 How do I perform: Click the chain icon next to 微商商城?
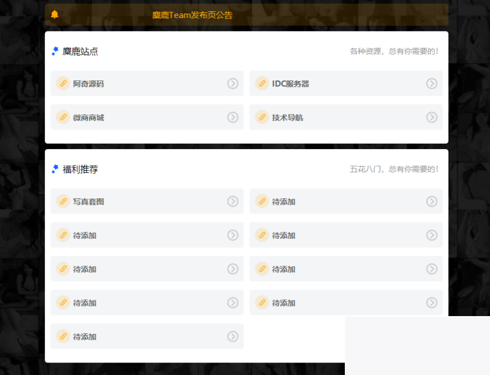(63, 117)
